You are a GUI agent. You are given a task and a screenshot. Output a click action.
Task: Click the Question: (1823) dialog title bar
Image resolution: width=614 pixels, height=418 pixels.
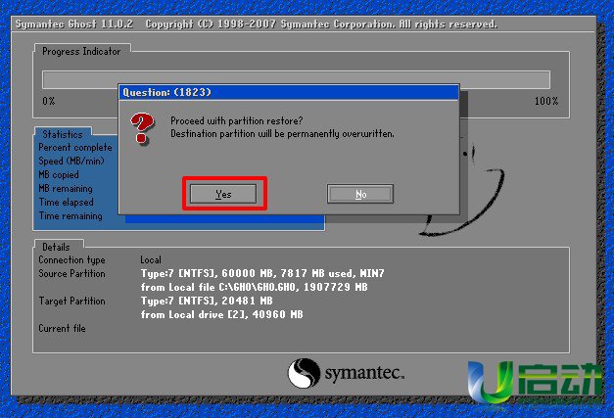(x=289, y=92)
